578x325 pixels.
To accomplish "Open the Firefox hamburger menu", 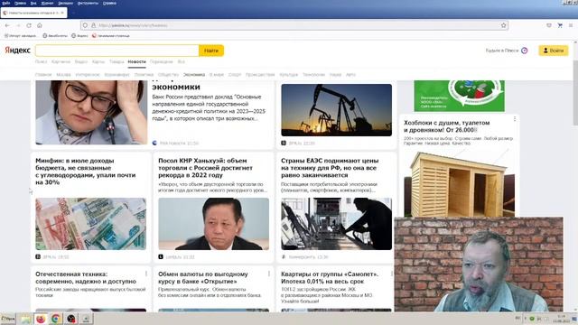I will (x=571, y=25).
